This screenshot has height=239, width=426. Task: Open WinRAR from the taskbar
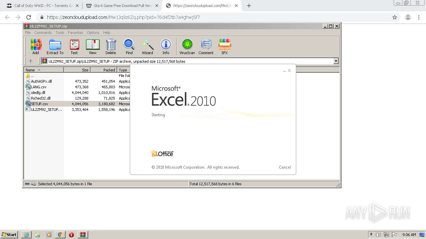coord(83,235)
